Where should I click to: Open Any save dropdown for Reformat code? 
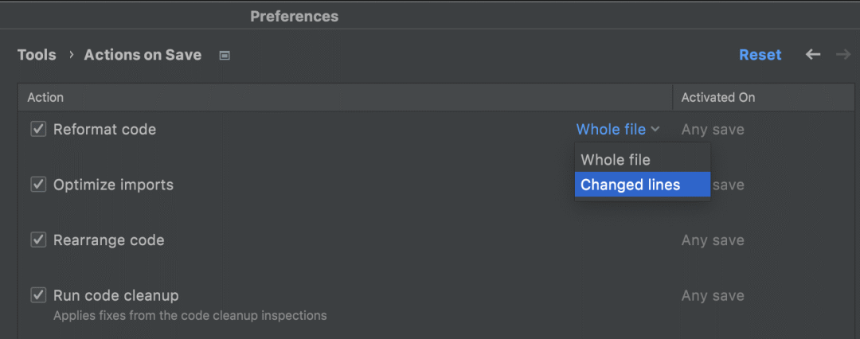coord(713,129)
